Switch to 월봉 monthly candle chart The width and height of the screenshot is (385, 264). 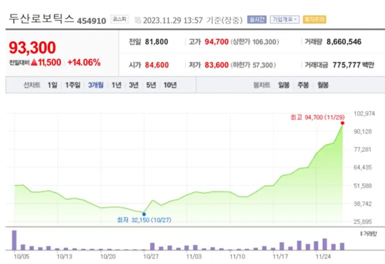click(322, 85)
